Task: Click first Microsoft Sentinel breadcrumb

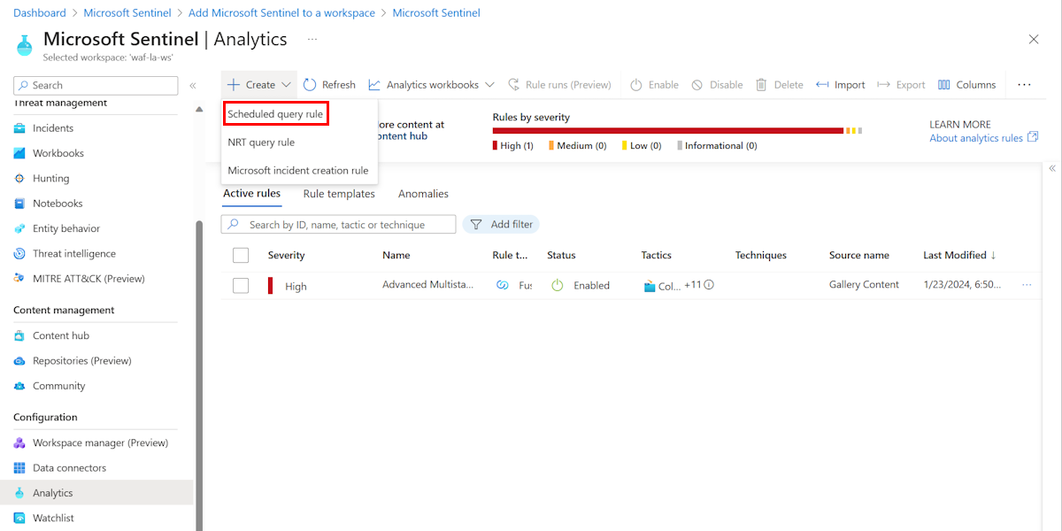Action: [x=127, y=13]
